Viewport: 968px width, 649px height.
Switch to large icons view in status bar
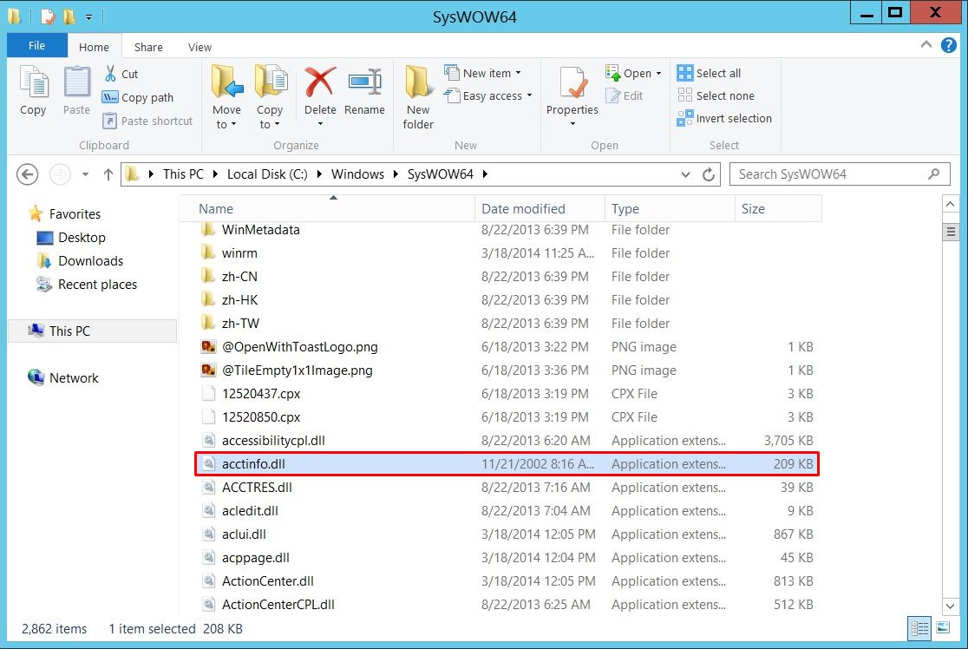point(944,629)
